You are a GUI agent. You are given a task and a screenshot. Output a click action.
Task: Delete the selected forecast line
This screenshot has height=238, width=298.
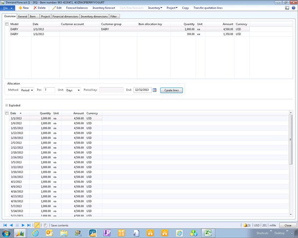40,8
